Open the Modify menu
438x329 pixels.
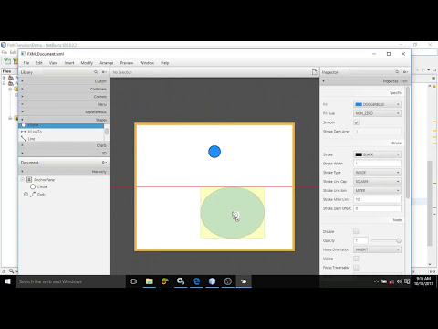pos(87,63)
